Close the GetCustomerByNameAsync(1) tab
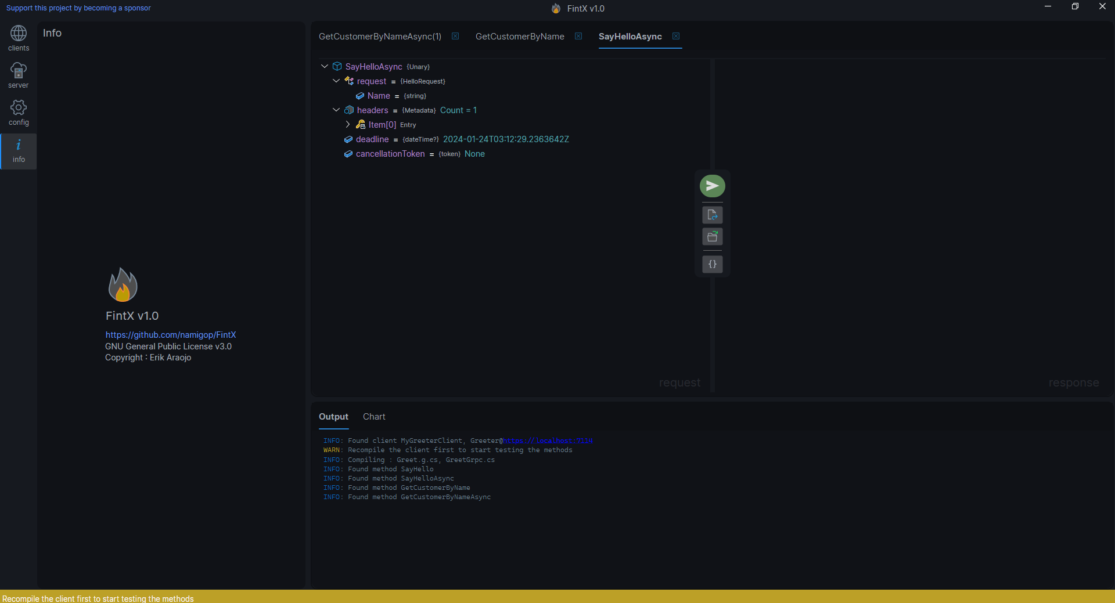This screenshot has height=603, width=1115. (x=455, y=36)
